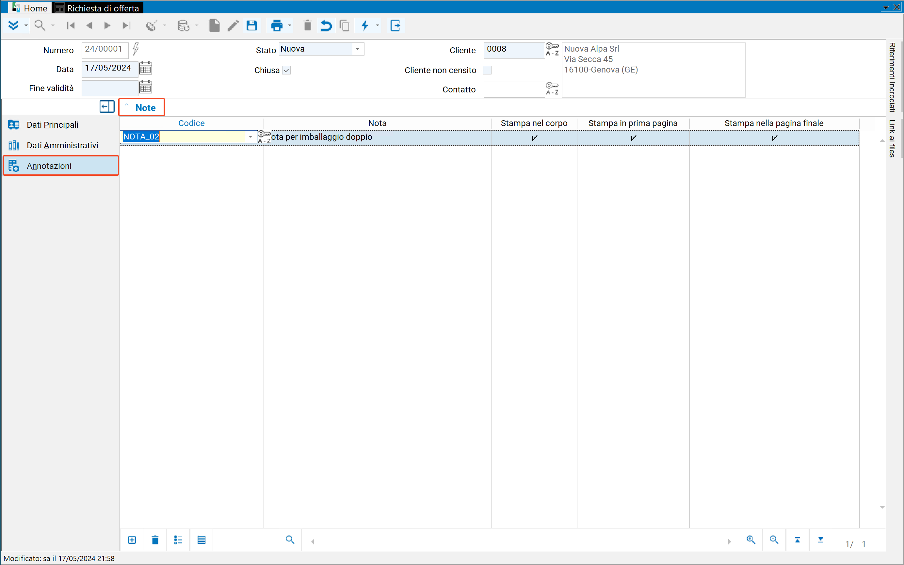The image size is (904, 565).
Task: Click the Contatto input field
Action: (x=514, y=89)
